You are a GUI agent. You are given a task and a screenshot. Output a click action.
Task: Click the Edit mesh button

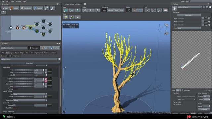(189, 15)
